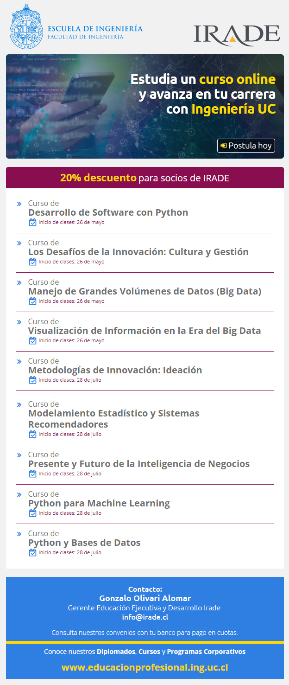Open Visualización de Información en la Era del Big Data
This screenshot has width=289, height=685.
tap(144, 331)
